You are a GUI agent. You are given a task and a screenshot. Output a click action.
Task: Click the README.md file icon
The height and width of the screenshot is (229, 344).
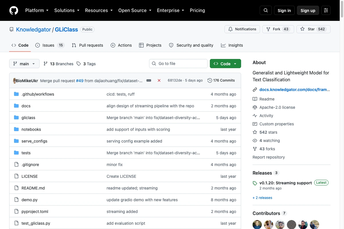(16, 188)
